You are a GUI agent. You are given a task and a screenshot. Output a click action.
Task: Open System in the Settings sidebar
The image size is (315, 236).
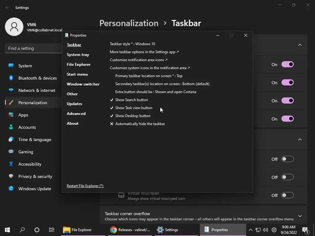tap(33, 66)
